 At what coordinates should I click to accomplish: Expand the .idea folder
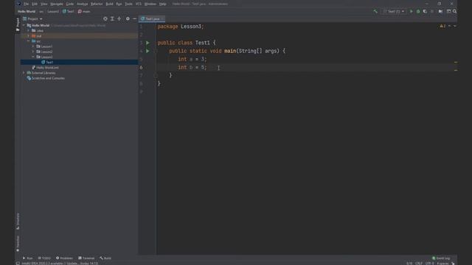29,31
